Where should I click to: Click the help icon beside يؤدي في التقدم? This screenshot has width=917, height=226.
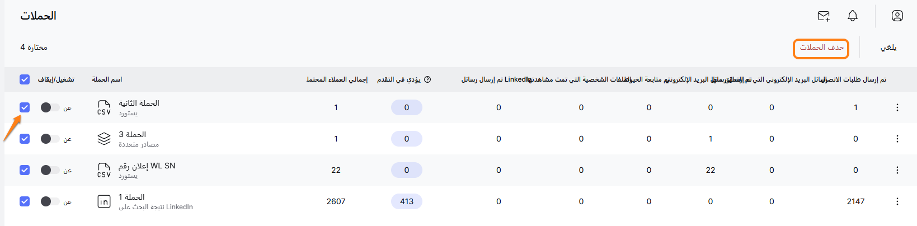(427, 79)
